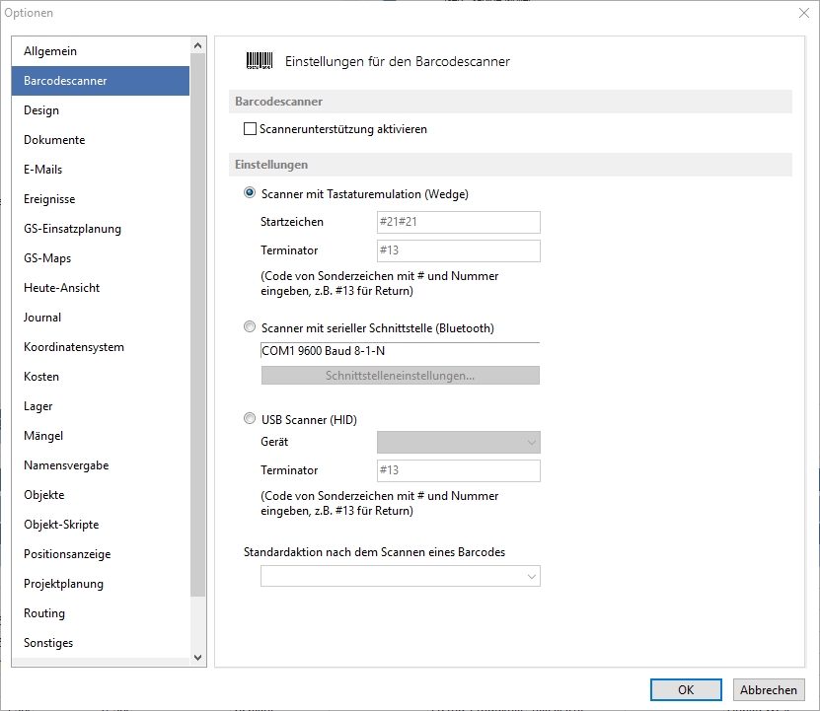Select the GS-Maps category
Image resolution: width=820 pixels, height=711 pixels.
pos(101,258)
